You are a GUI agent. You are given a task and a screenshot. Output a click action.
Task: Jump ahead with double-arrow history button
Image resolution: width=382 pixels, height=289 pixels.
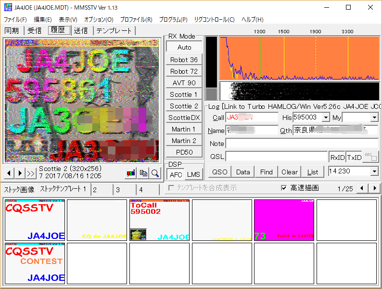[31, 173]
